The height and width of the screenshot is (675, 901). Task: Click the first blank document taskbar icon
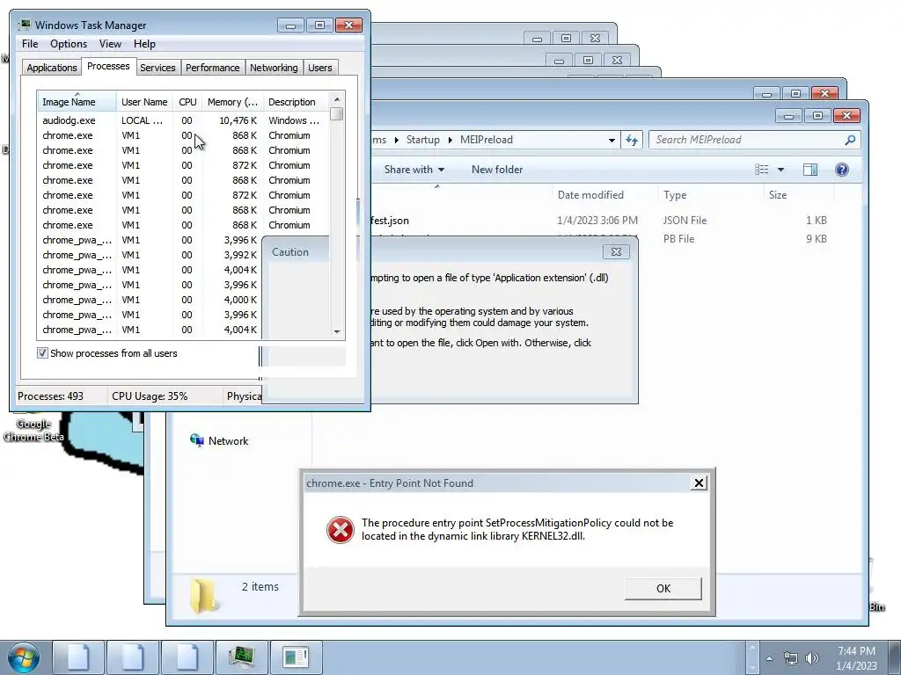click(78, 657)
